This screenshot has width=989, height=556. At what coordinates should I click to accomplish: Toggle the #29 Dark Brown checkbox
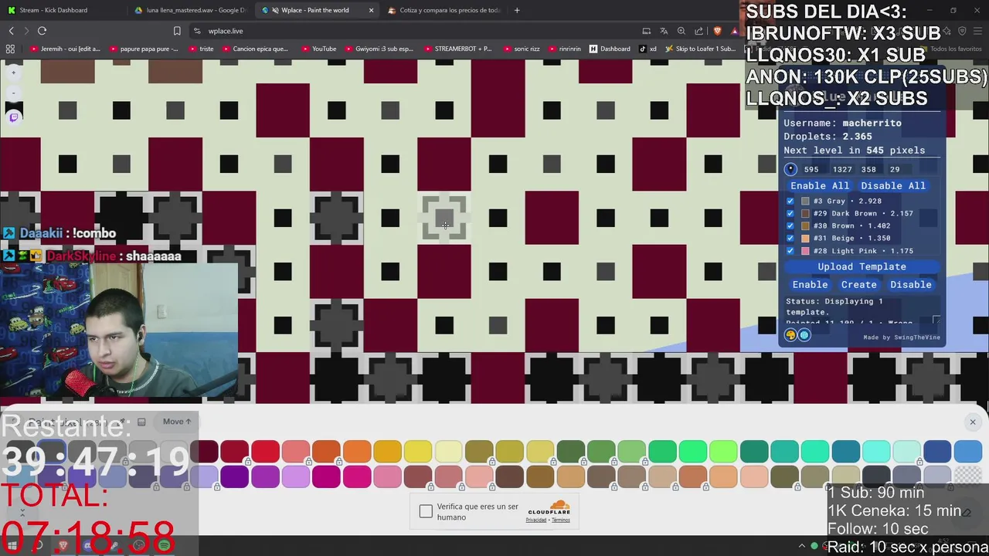[x=790, y=213]
